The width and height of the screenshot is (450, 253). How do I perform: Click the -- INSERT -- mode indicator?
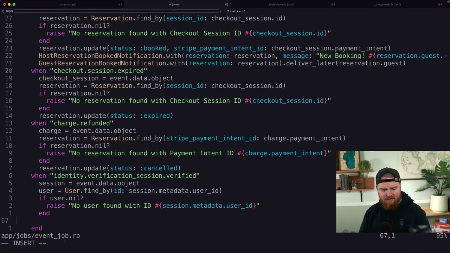tap(24, 243)
